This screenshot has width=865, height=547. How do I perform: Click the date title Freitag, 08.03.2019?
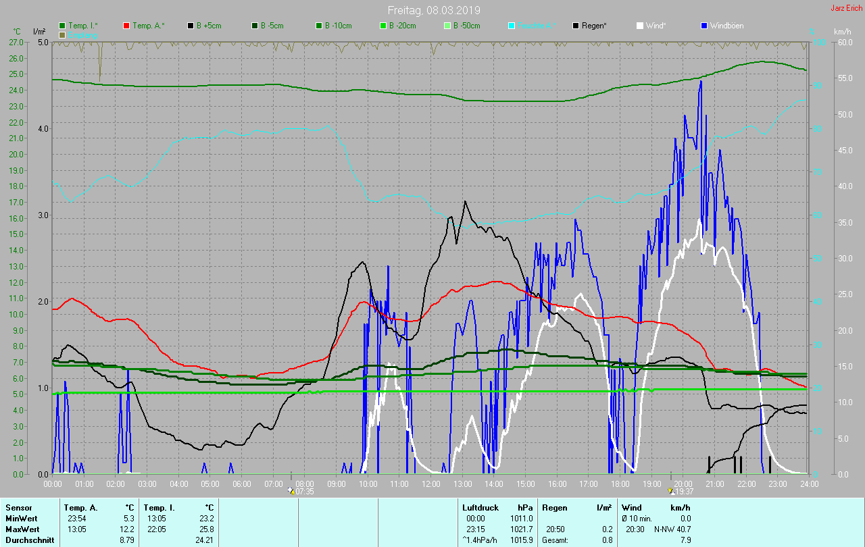pyautogui.click(x=433, y=10)
